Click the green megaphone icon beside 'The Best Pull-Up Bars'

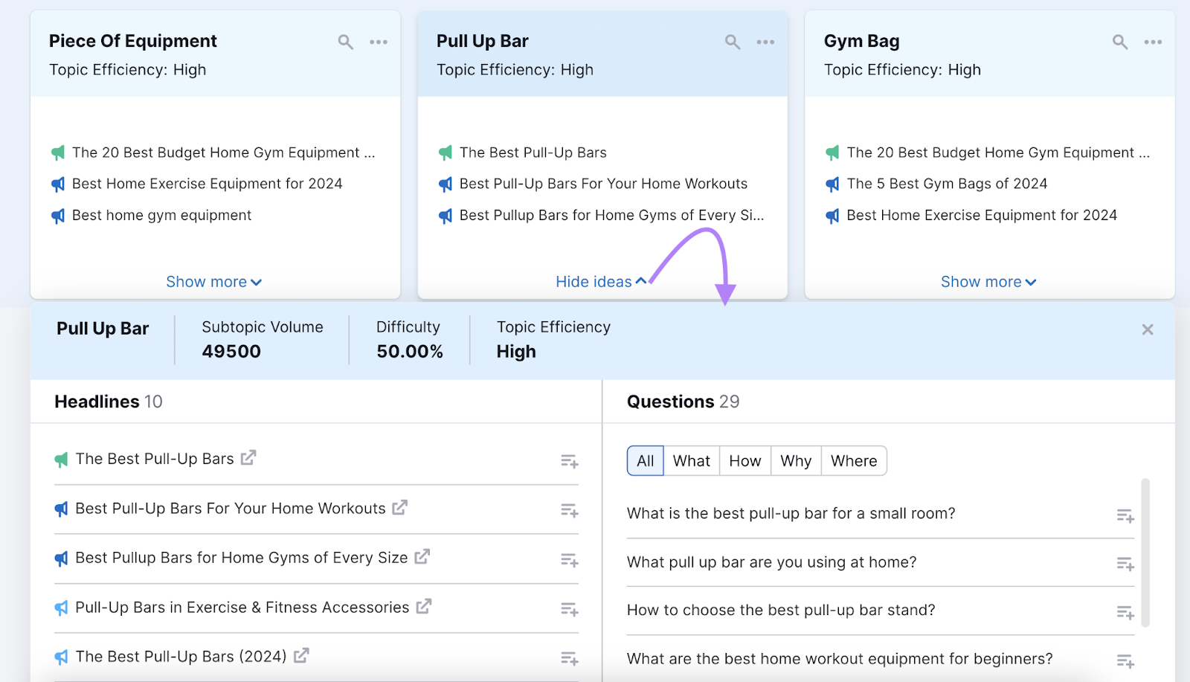[62, 458]
